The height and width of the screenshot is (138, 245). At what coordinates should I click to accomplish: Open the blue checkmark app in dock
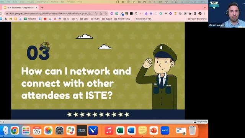[93, 130]
